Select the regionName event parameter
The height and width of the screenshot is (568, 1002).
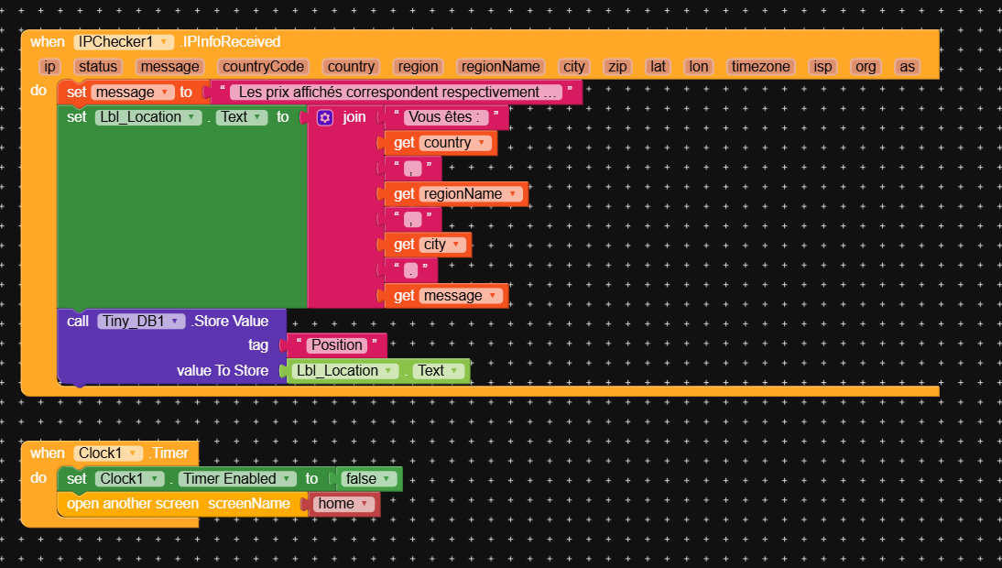tap(501, 67)
